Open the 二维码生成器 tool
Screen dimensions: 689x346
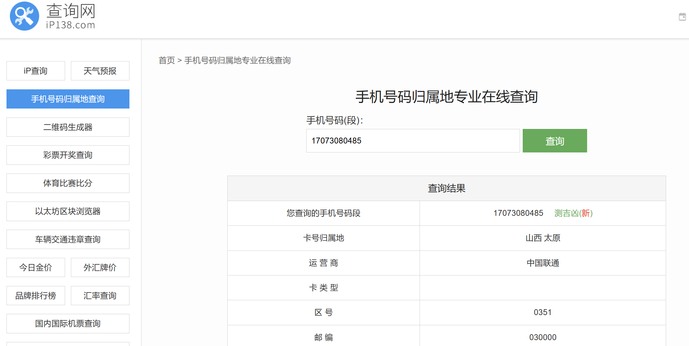(68, 127)
